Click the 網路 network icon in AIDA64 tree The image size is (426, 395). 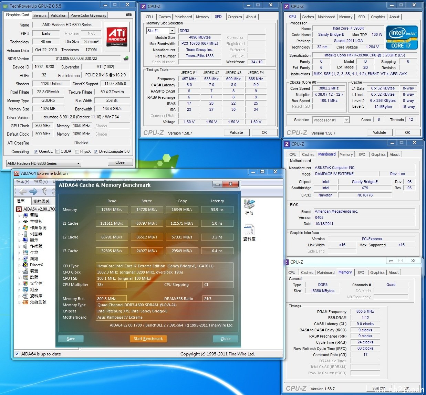(25, 259)
